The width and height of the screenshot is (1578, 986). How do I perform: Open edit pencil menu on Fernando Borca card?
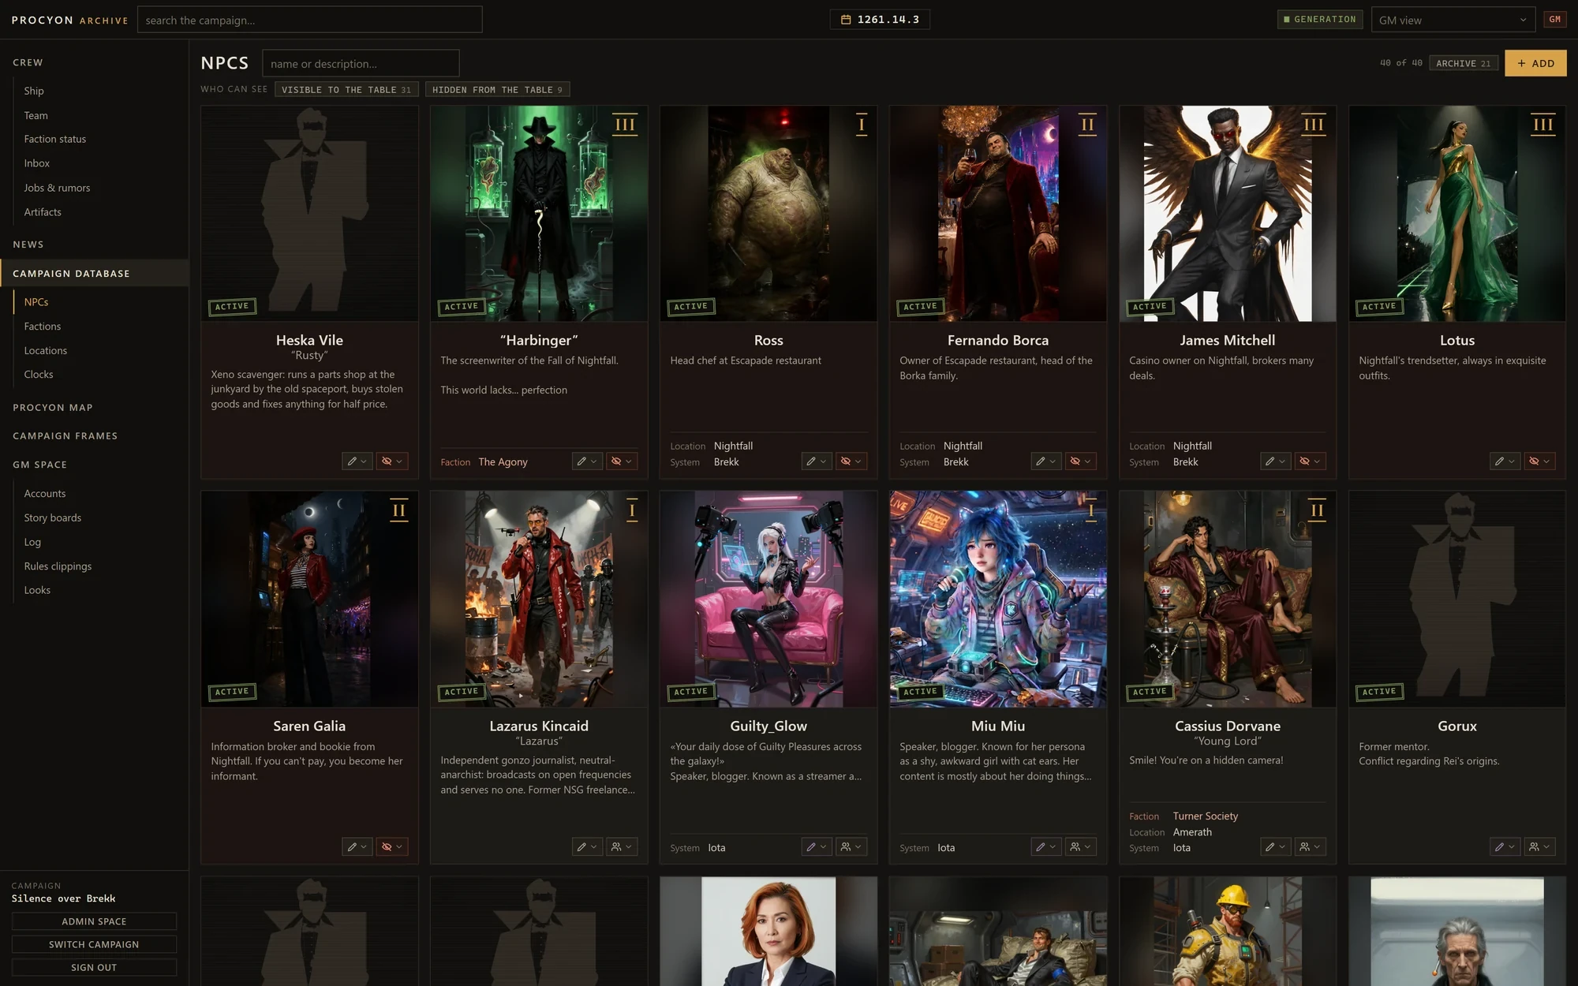tap(1045, 461)
